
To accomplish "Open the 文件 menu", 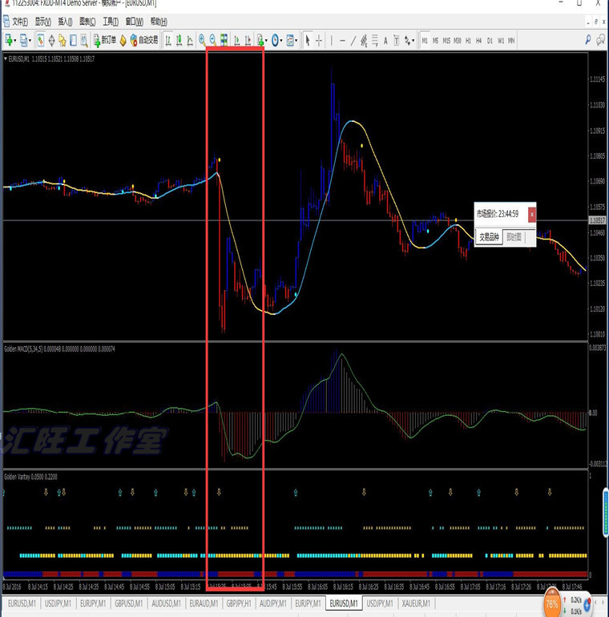I will pyautogui.click(x=20, y=22).
